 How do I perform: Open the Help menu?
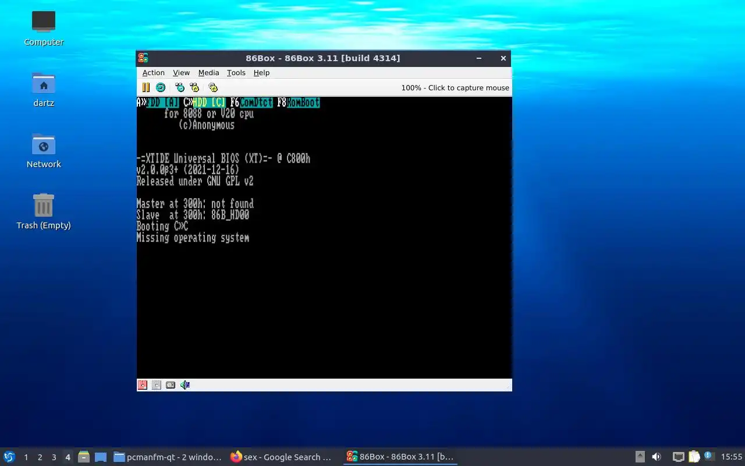(261, 73)
